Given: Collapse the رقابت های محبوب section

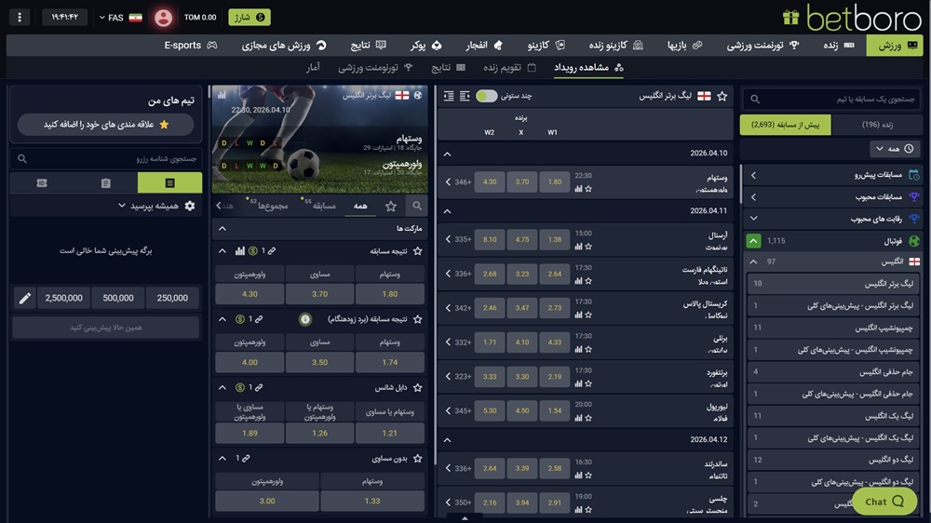Looking at the screenshot, I should click(x=753, y=219).
